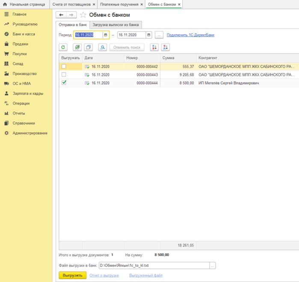Screen dimensions: 299x282
Task: Click the Главное sidebar menu icon
Action: (x=6, y=14)
